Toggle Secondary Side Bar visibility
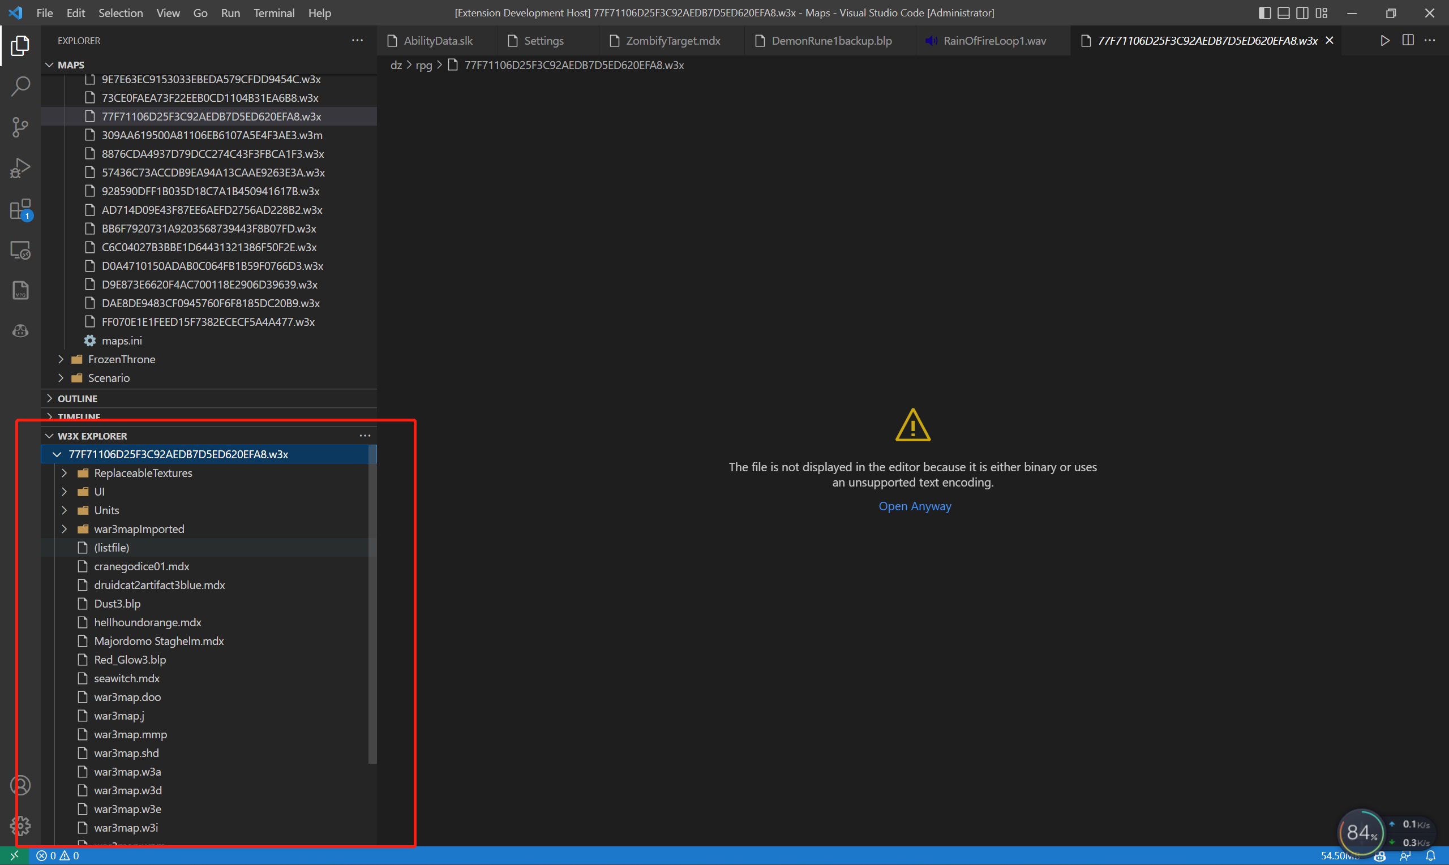Viewport: 1449px width, 865px height. [x=1302, y=13]
